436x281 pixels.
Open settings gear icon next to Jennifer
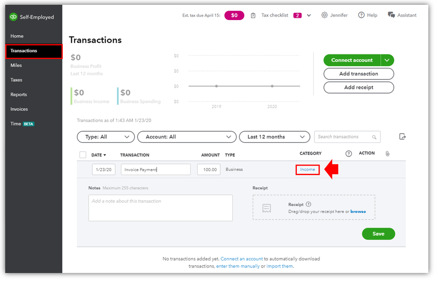[x=324, y=15]
